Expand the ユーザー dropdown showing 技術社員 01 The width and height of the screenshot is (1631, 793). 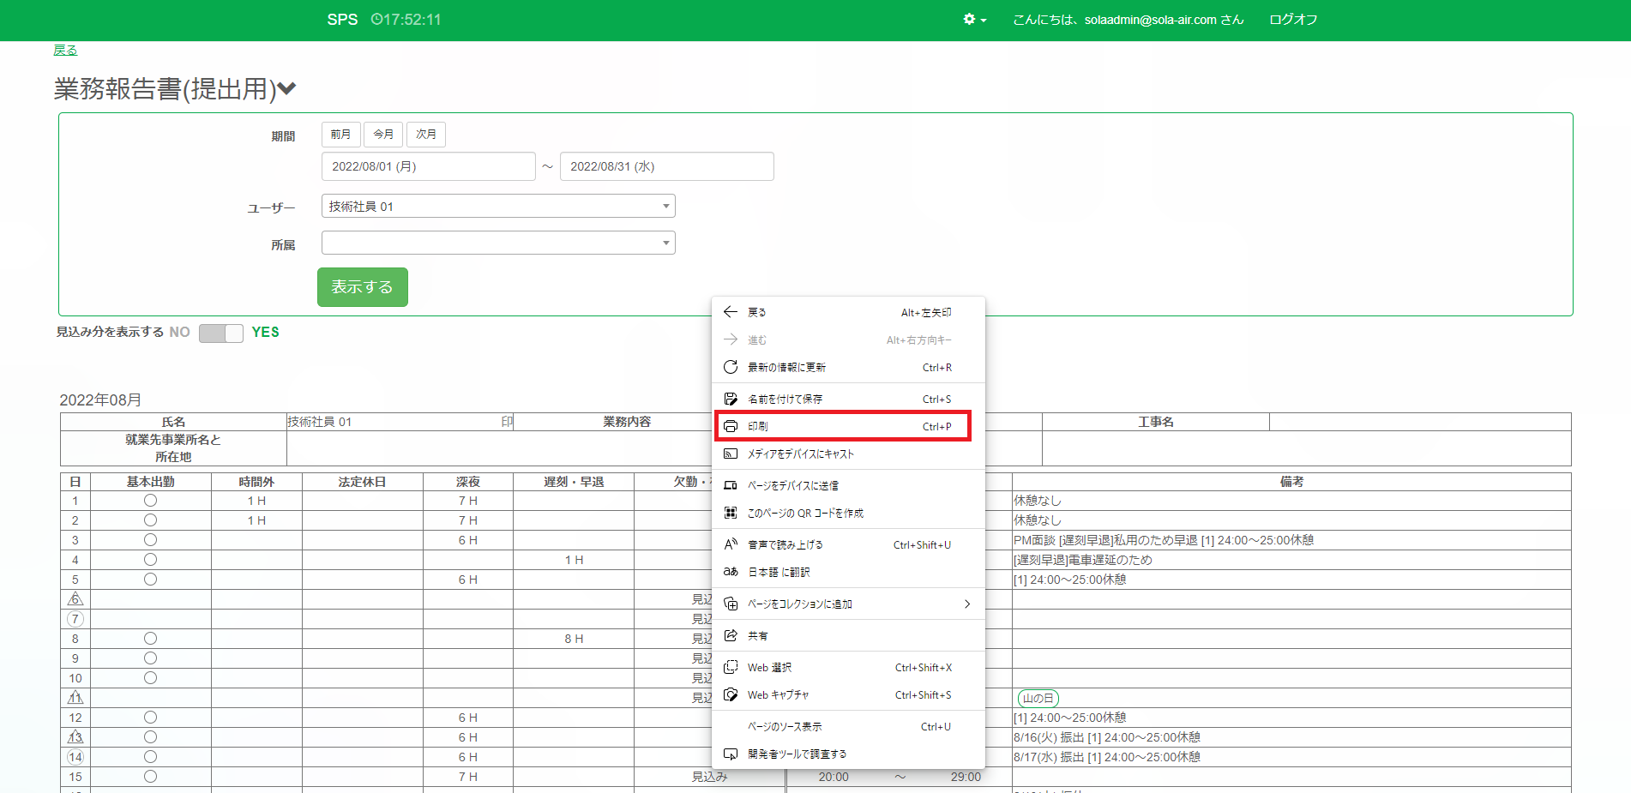pyautogui.click(x=497, y=207)
